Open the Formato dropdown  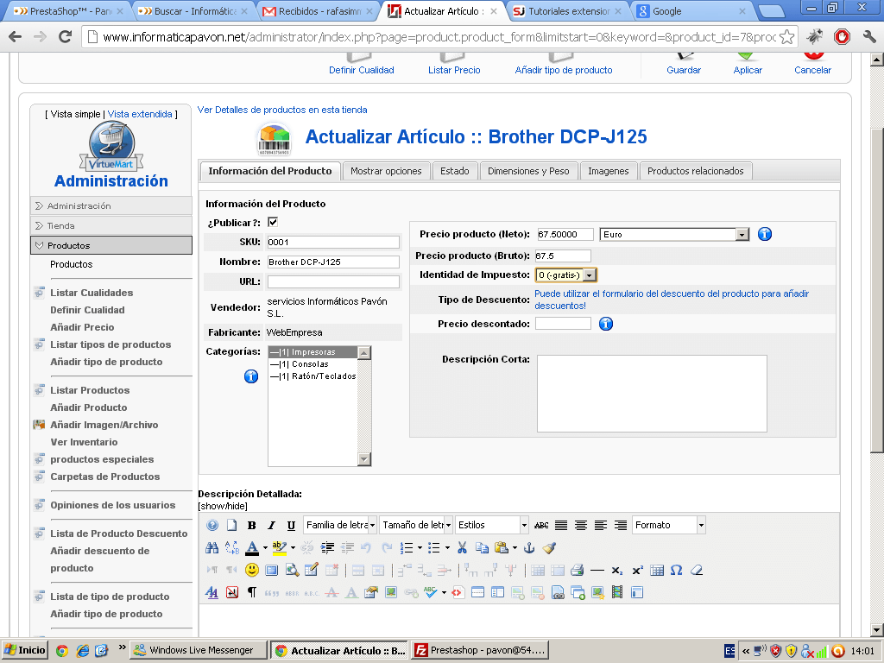pyautogui.click(x=669, y=526)
